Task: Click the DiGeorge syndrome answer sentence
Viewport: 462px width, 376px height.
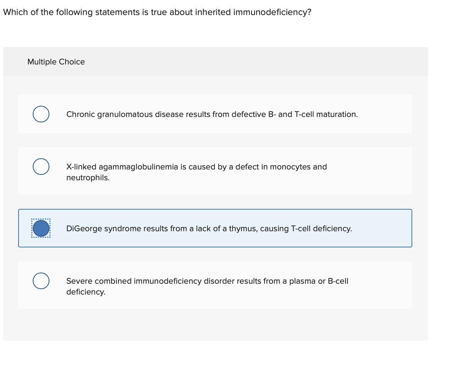Action: [x=209, y=229]
